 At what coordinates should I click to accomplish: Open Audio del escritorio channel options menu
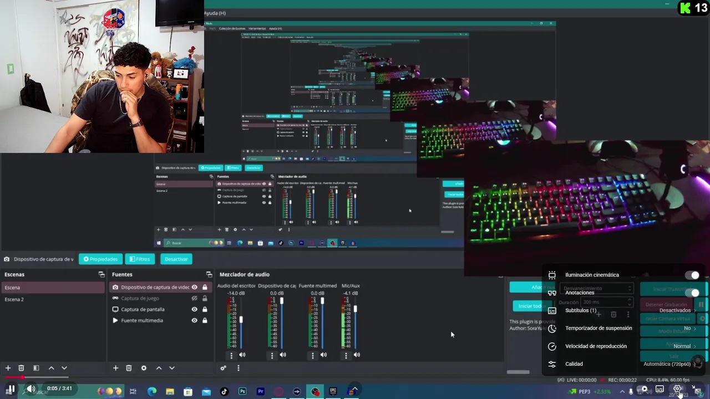(231, 355)
